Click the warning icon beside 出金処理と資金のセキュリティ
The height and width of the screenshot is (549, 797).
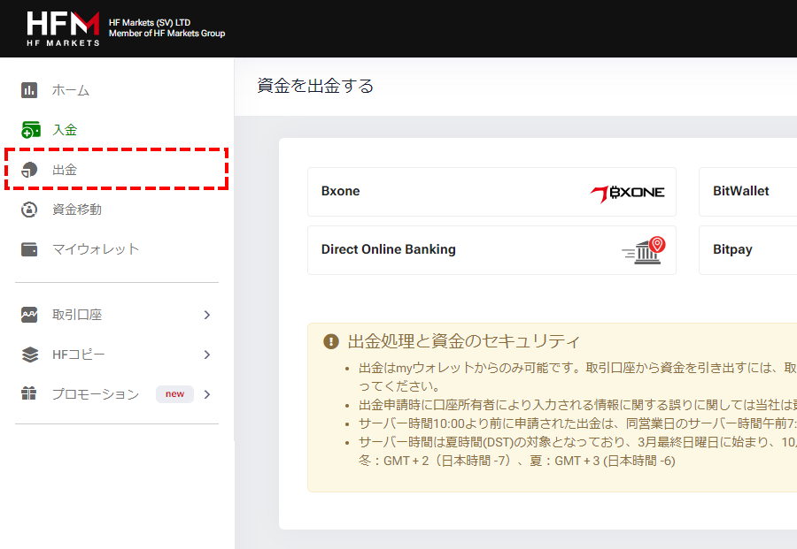[331, 341]
